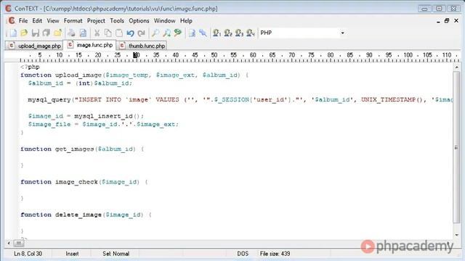Viewport: 465px width, 261px height.
Task: Click the Cut scissors icon
Action: 97,33
